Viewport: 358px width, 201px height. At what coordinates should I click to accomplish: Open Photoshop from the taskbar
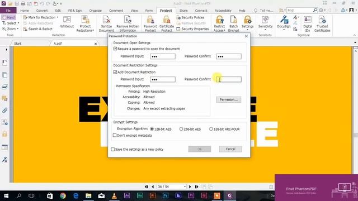pos(166,195)
